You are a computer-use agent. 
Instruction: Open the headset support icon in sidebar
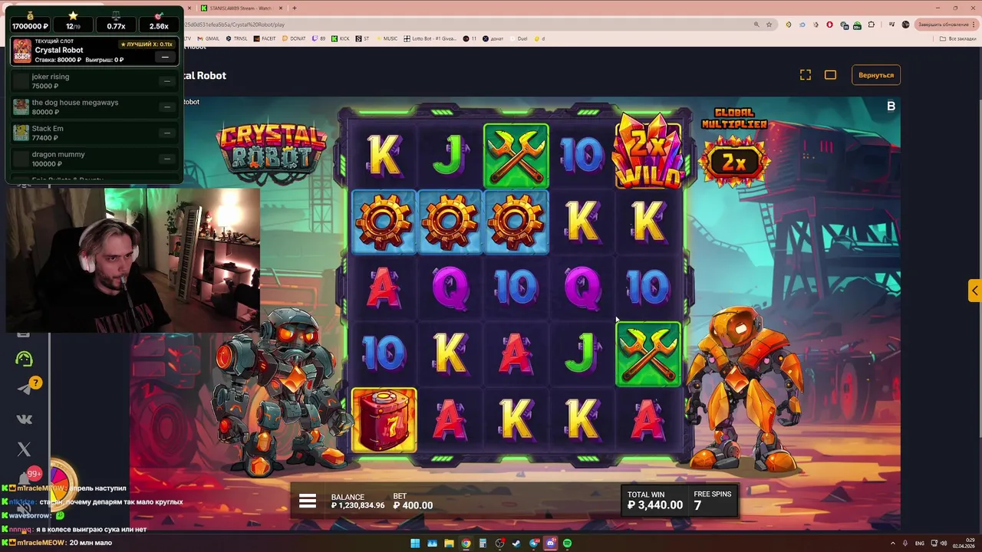[24, 359]
